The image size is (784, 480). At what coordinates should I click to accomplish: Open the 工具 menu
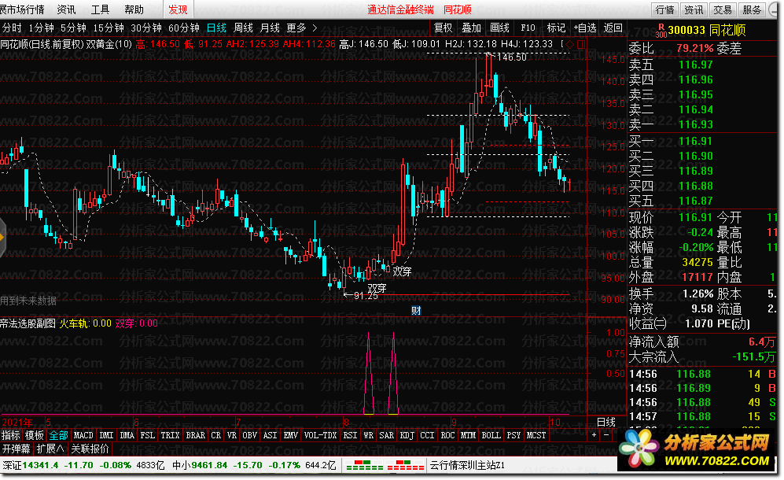(x=100, y=9)
